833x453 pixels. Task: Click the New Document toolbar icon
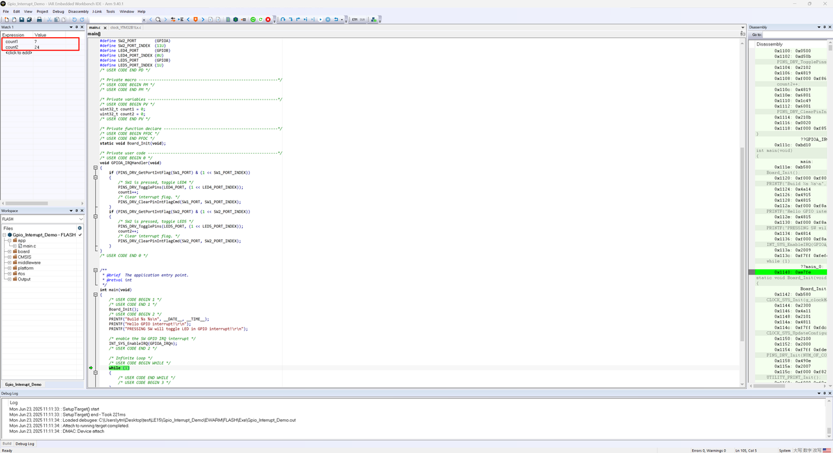[7, 20]
